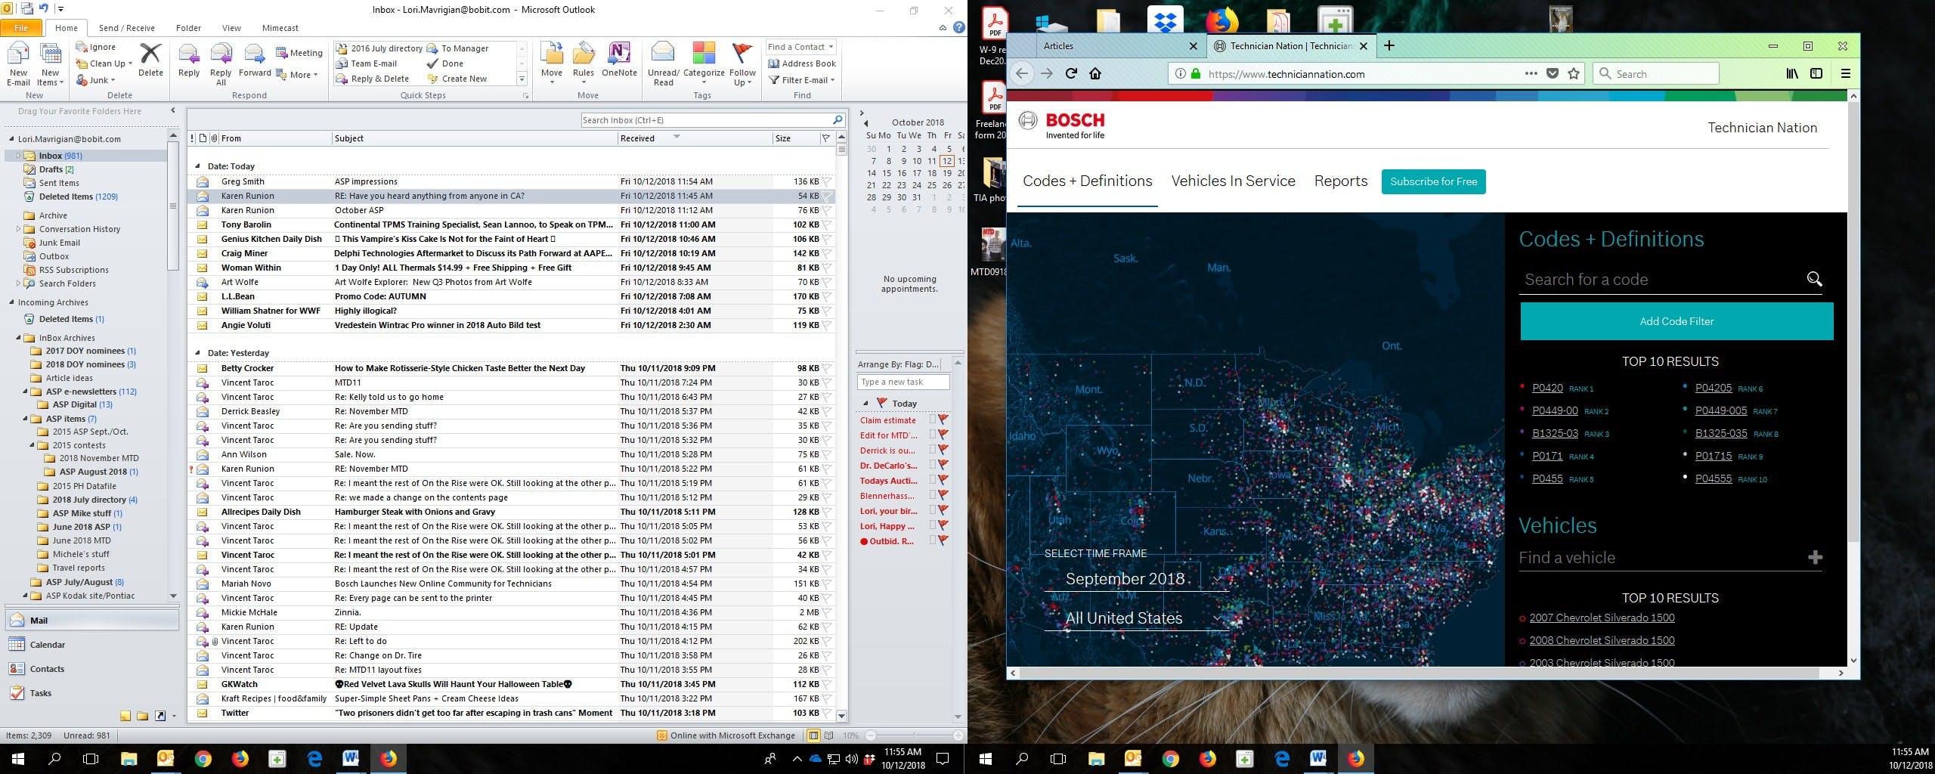Open the September 2018 time frame dropdown
The image size is (1935, 774).
pos(1137,579)
